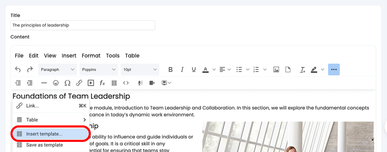Insert a bullet list
The height and width of the screenshot is (152, 387).
tap(239, 70)
